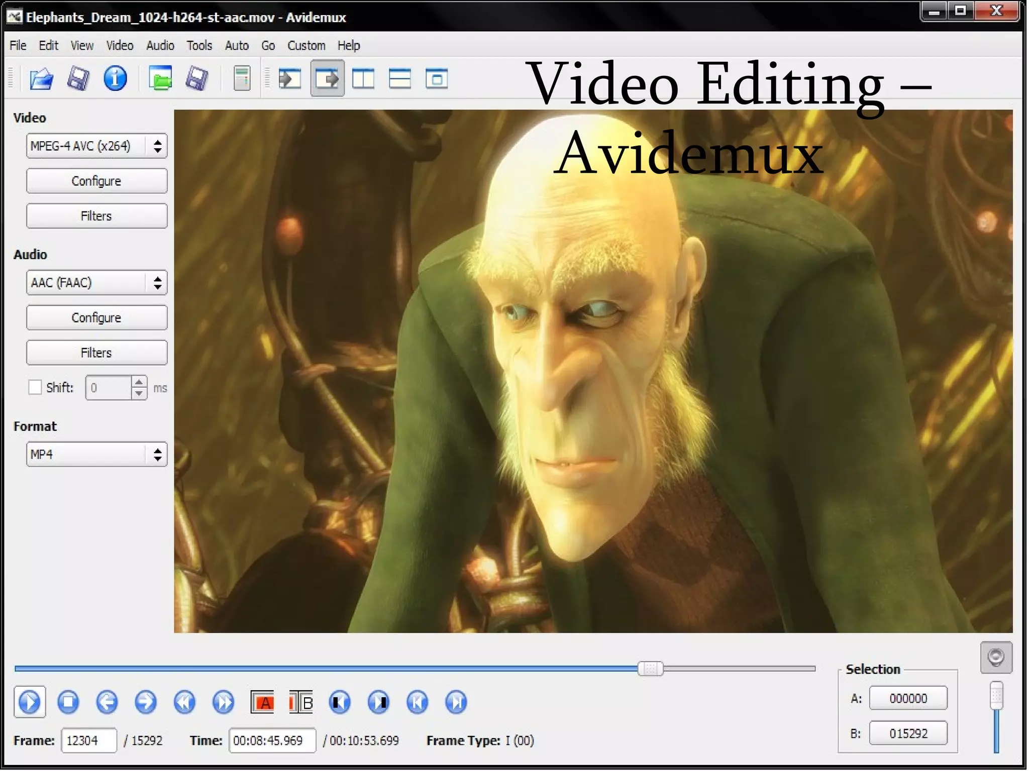Image resolution: width=1029 pixels, height=771 pixels.
Task: Click Filters under Audio
Action: (96, 353)
